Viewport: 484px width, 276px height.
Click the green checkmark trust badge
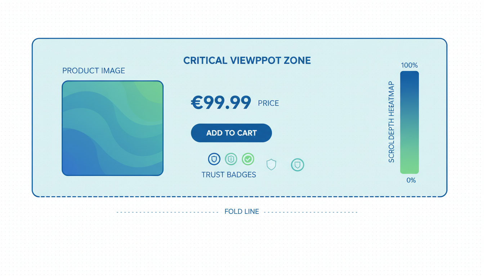(248, 159)
